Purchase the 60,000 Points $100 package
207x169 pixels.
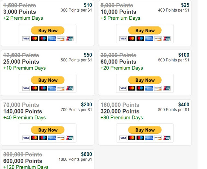tap(145, 80)
